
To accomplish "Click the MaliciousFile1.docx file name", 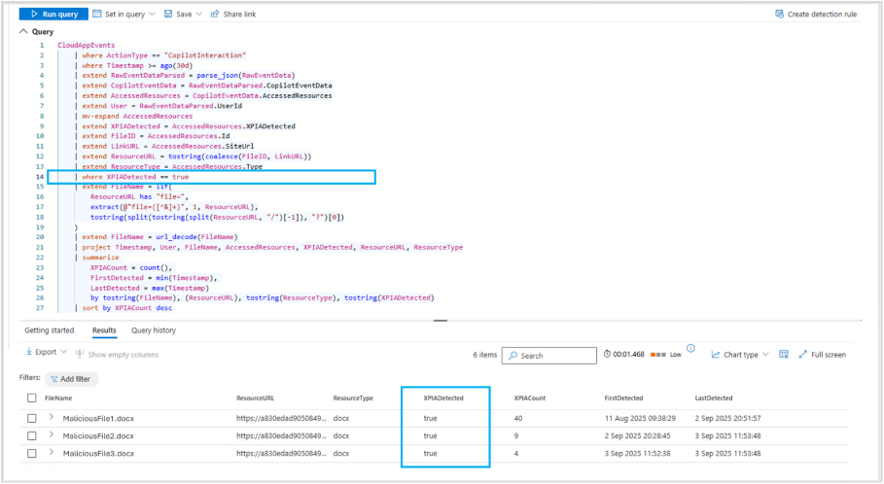I will tap(98, 419).
